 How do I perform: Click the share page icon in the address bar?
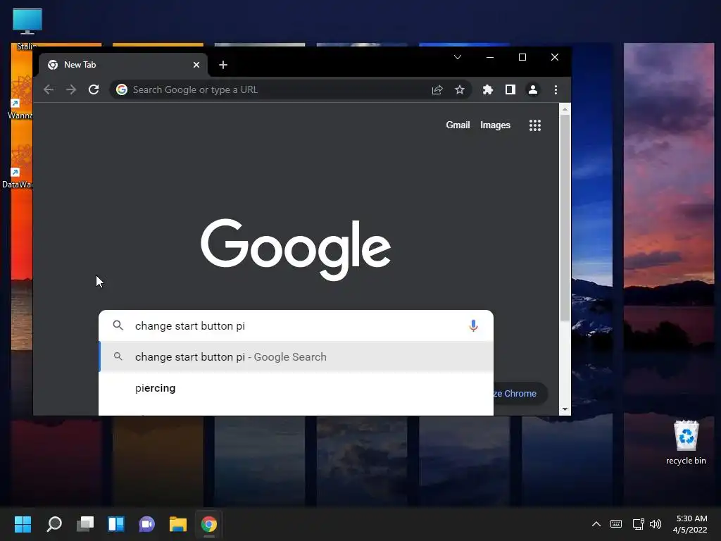(x=437, y=89)
